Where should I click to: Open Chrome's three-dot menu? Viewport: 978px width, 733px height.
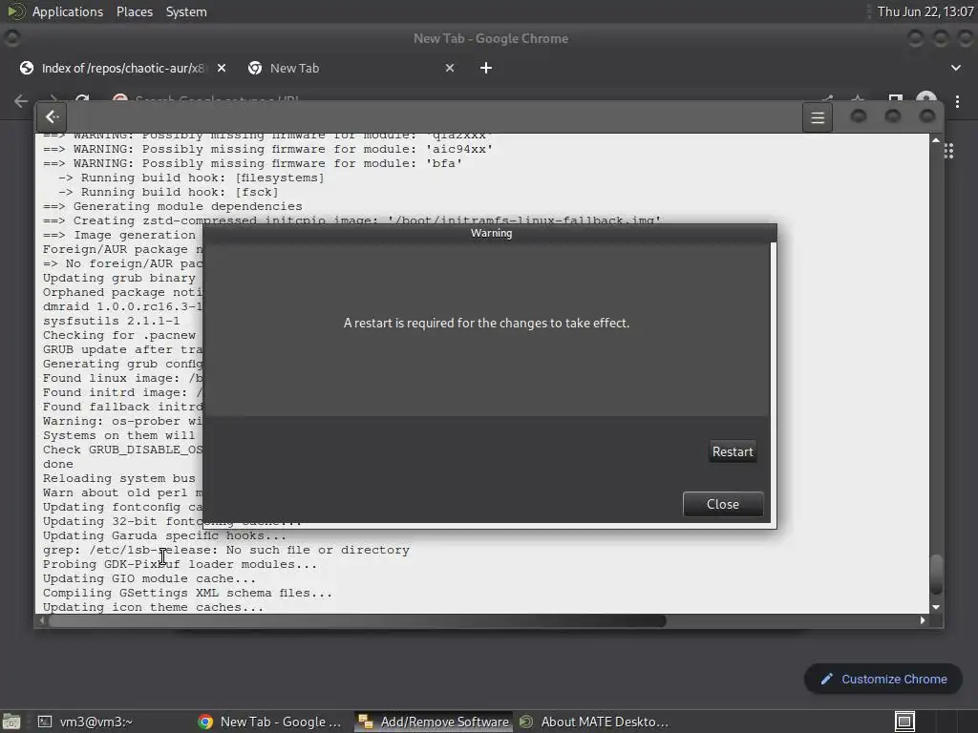(957, 101)
